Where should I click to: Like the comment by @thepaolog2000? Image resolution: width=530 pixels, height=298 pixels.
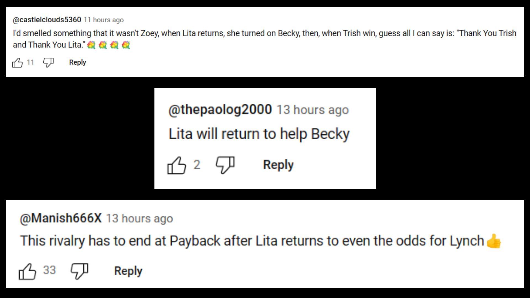[177, 165]
